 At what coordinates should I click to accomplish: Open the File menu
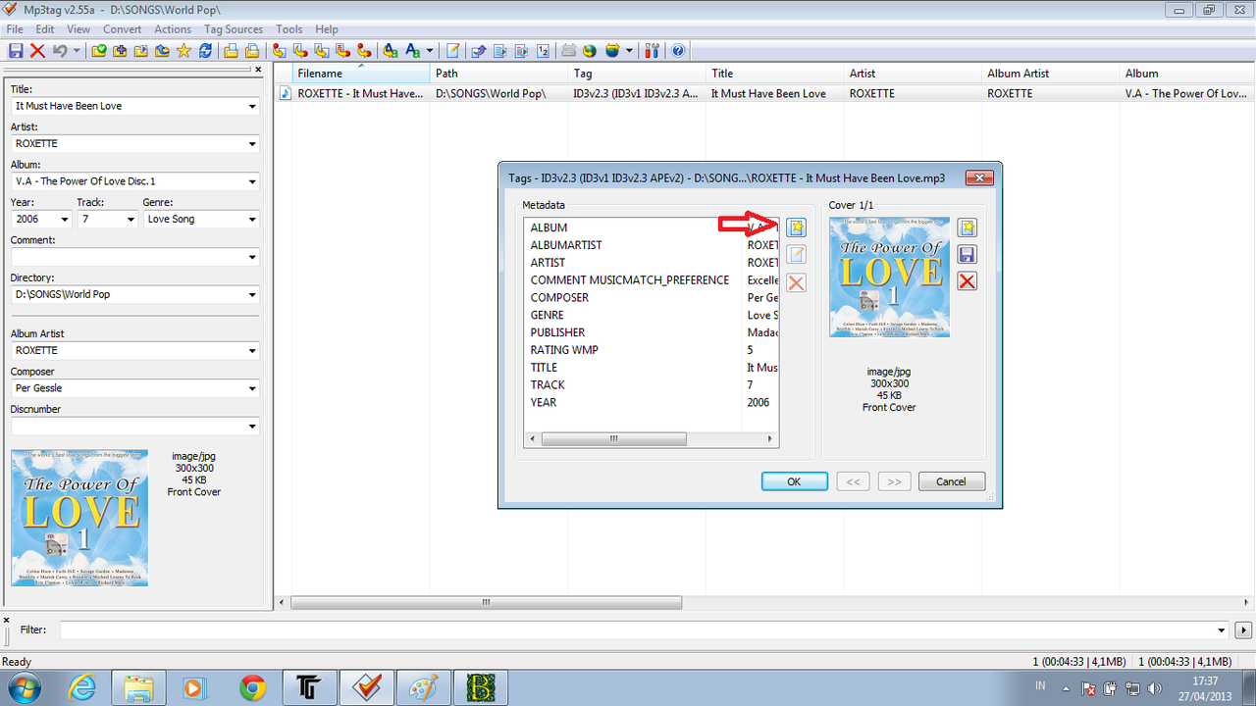coord(14,29)
